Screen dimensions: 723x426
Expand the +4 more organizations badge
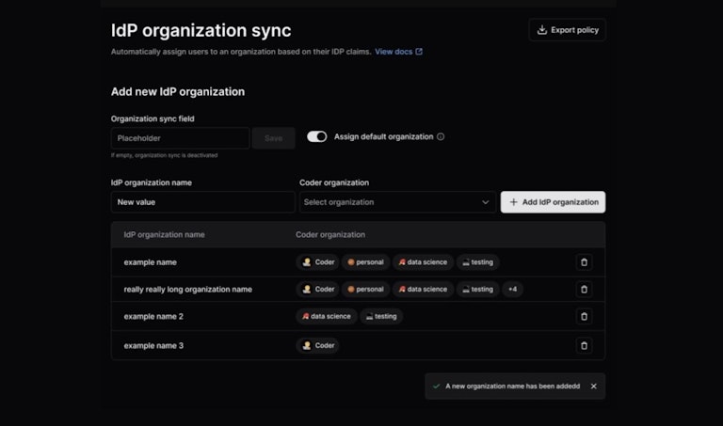tap(512, 290)
